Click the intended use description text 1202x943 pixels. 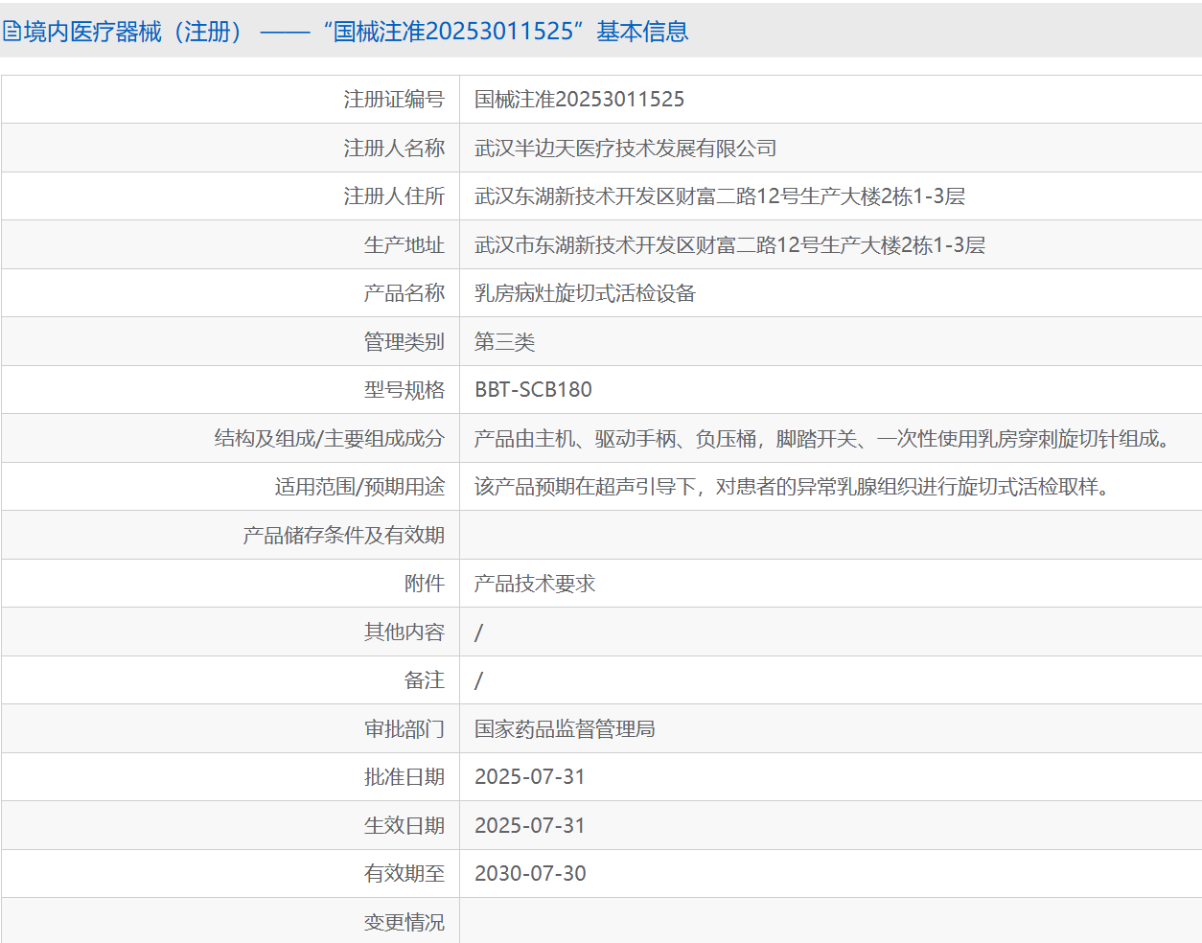[x=792, y=487]
